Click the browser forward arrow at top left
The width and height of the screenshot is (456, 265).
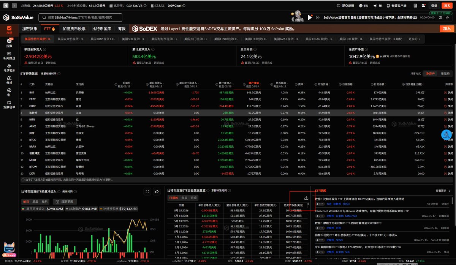point(14,6)
